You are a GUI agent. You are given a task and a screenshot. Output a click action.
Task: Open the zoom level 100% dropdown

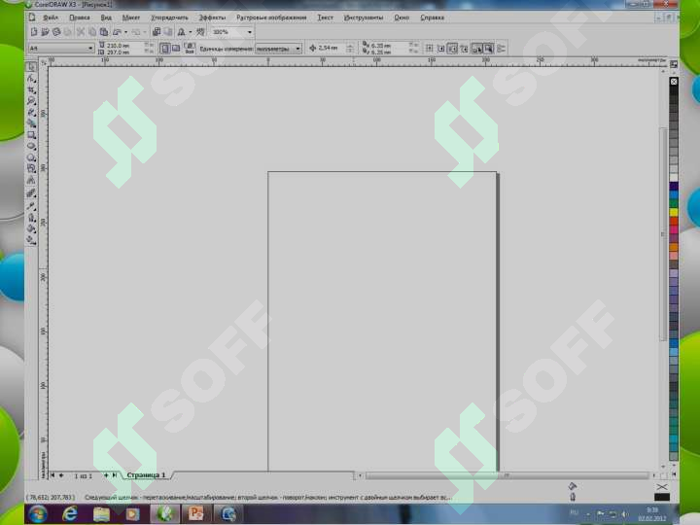pos(250,32)
